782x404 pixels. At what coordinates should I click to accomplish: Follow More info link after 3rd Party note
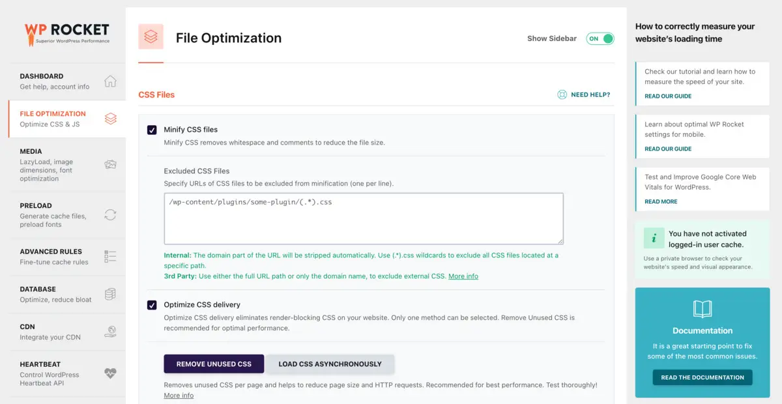(463, 276)
